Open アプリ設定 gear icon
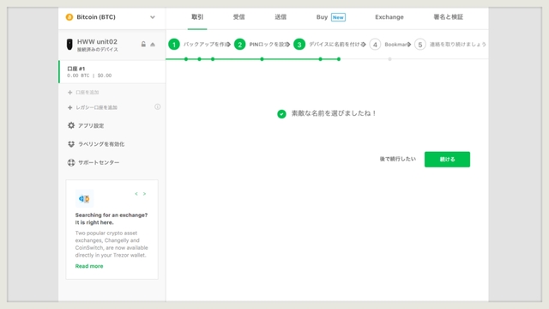 click(x=71, y=125)
